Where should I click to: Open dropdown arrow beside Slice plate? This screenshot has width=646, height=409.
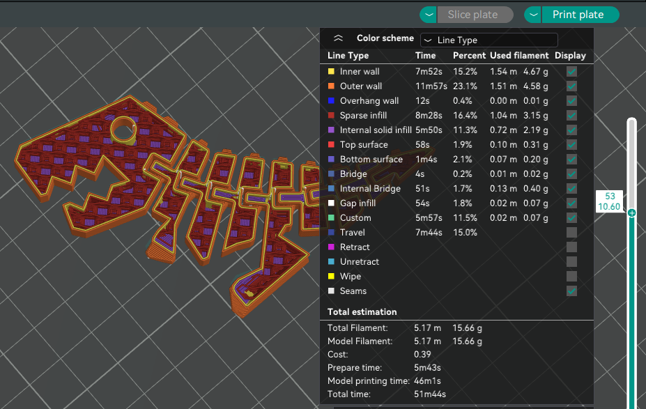click(429, 15)
